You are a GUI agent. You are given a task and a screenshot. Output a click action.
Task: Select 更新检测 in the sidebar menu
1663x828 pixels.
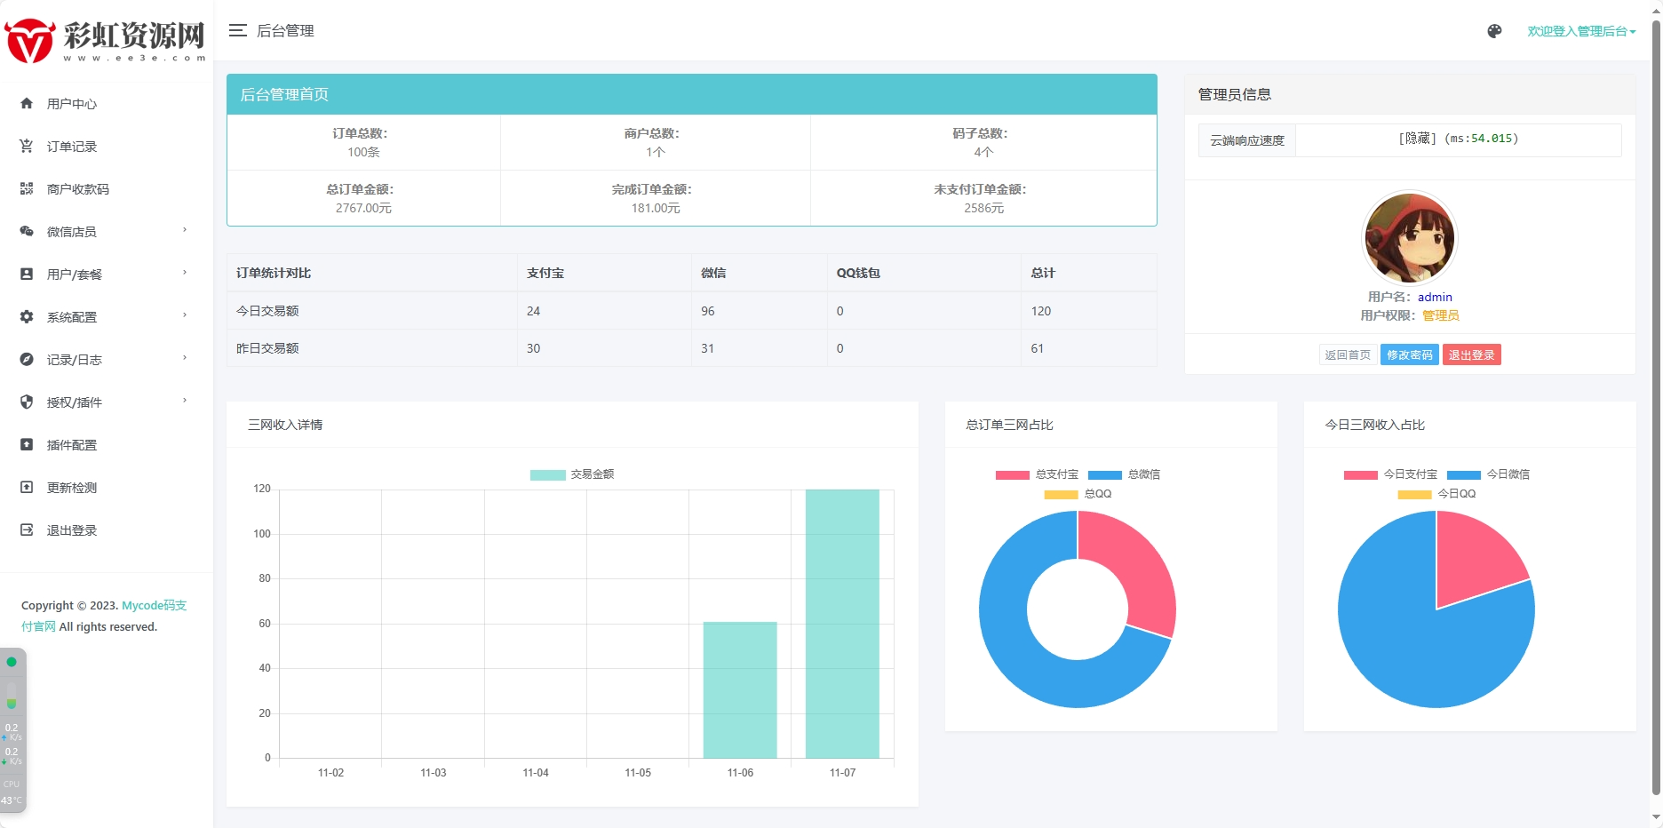click(x=72, y=488)
